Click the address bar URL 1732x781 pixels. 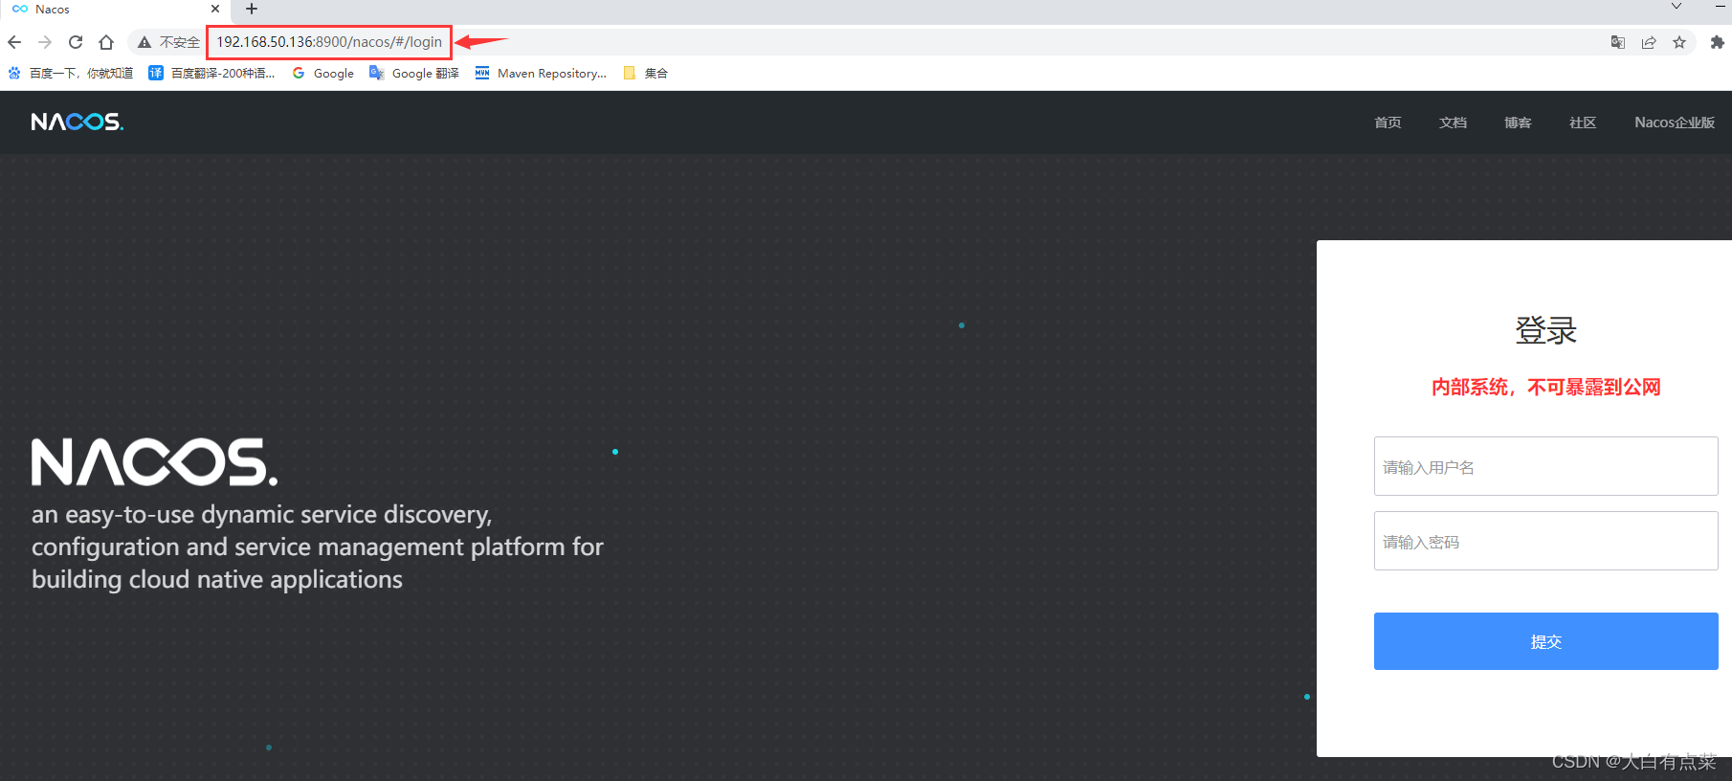[329, 42]
